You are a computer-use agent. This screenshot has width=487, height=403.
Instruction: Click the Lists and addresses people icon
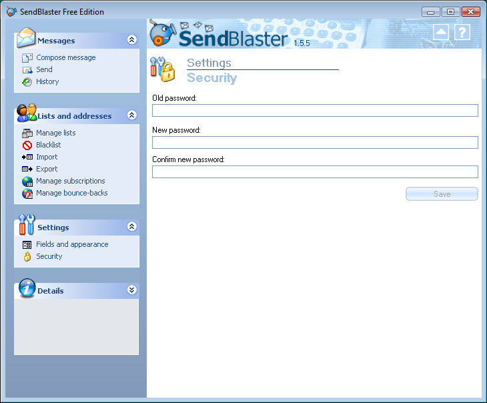point(27,113)
